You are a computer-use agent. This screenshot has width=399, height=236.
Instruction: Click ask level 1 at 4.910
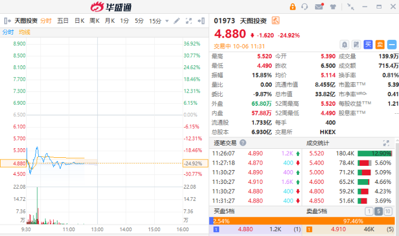click(x=350, y=230)
